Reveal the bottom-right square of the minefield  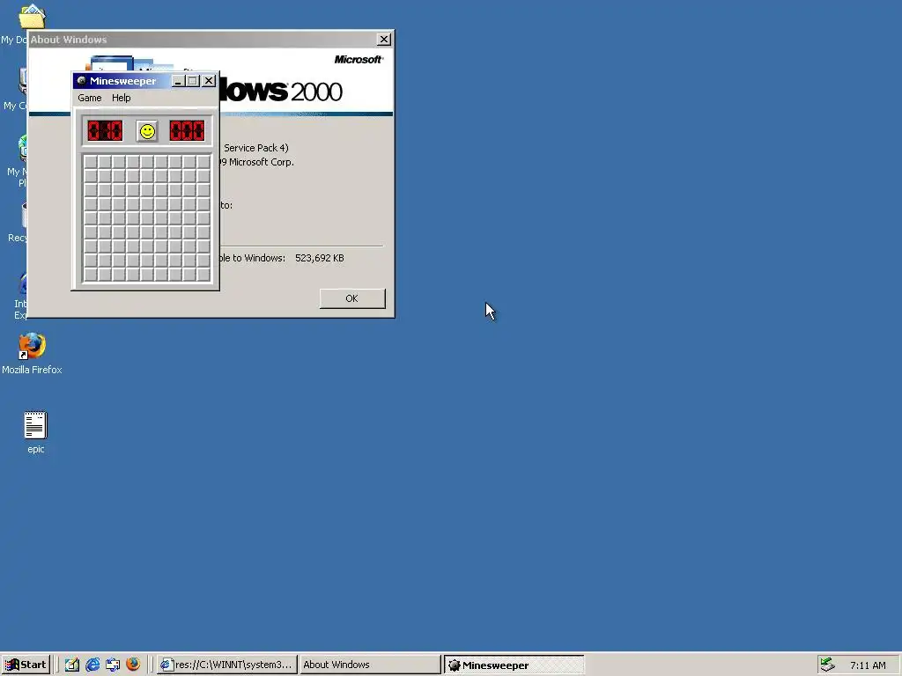click(203, 275)
